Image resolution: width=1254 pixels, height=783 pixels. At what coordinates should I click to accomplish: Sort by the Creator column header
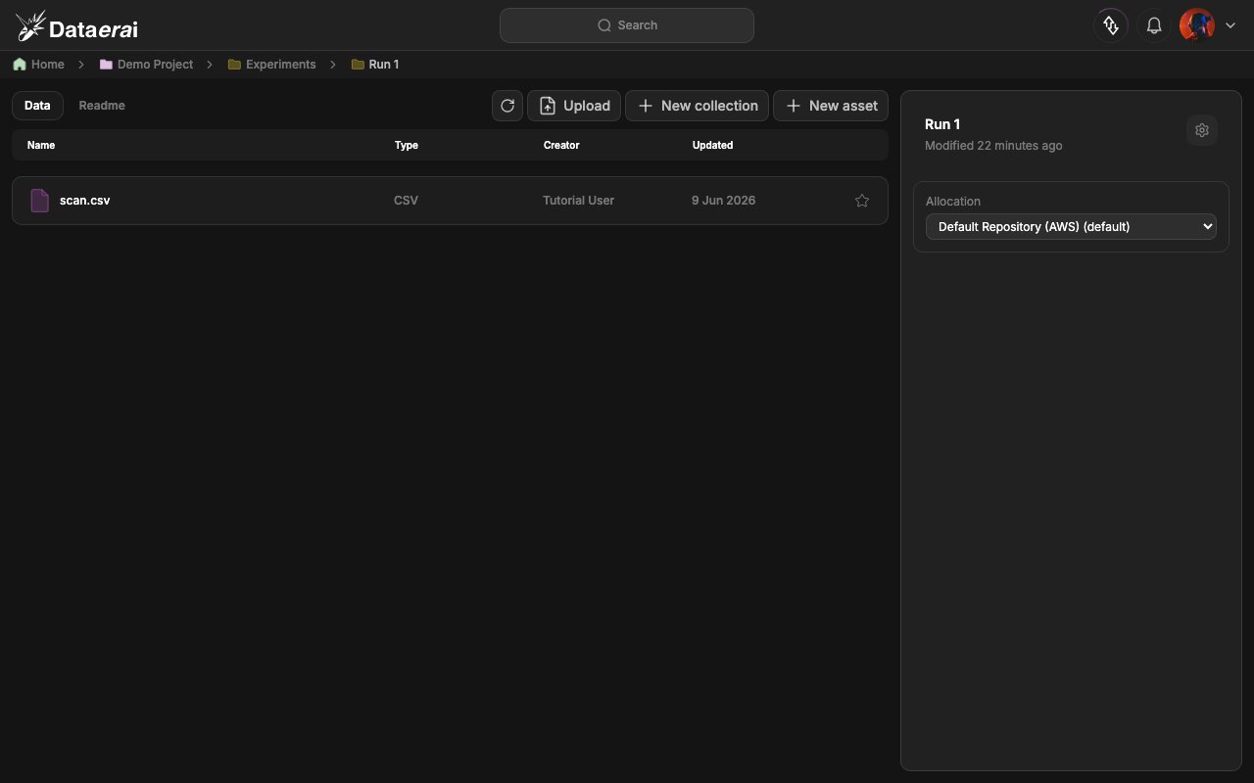(561, 145)
